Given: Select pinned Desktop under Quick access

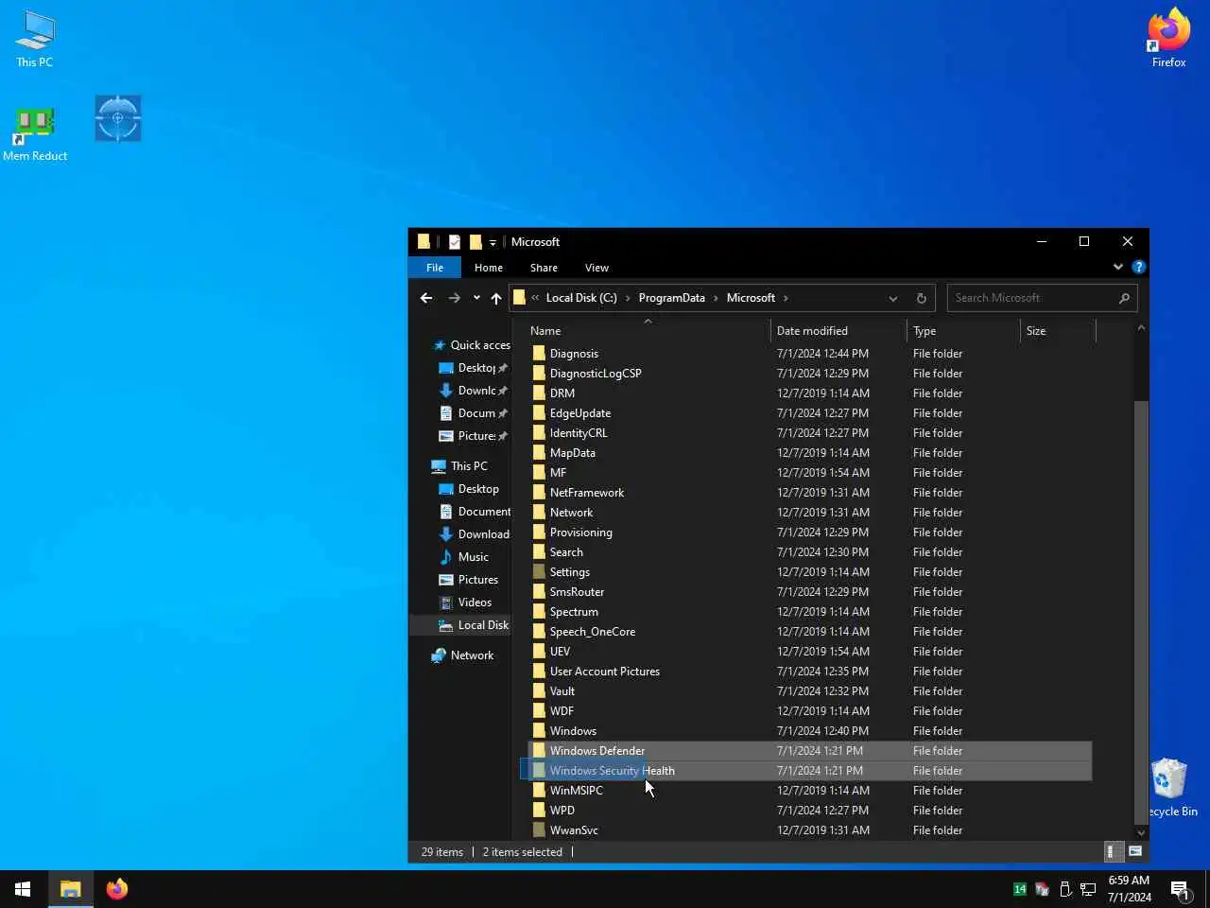Looking at the screenshot, I should point(473,368).
